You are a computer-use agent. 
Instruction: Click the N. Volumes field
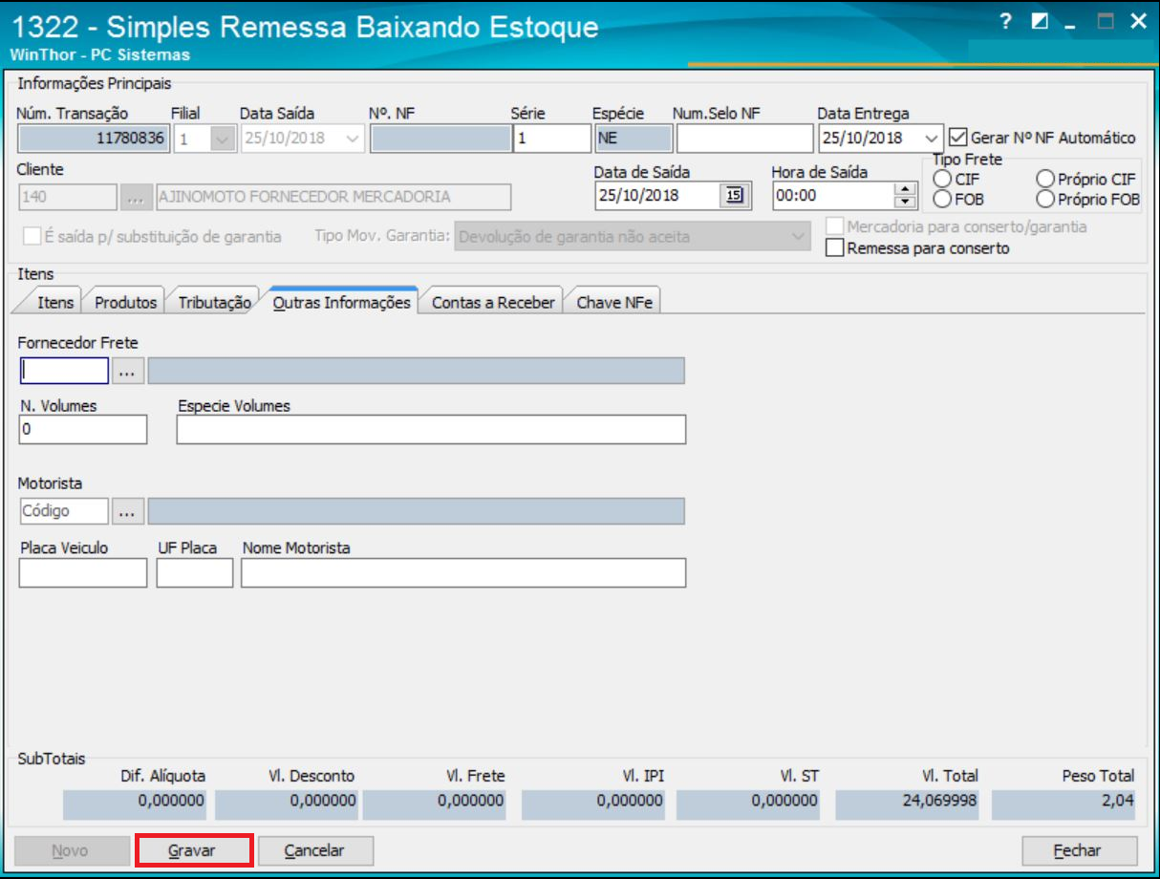(83, 430)
